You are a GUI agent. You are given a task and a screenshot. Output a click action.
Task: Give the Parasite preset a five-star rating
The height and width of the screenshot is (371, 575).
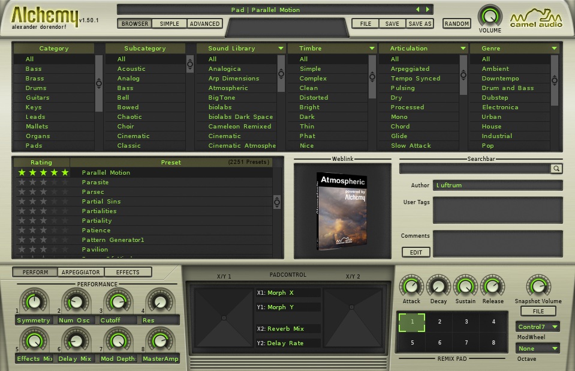pos(65,182)
